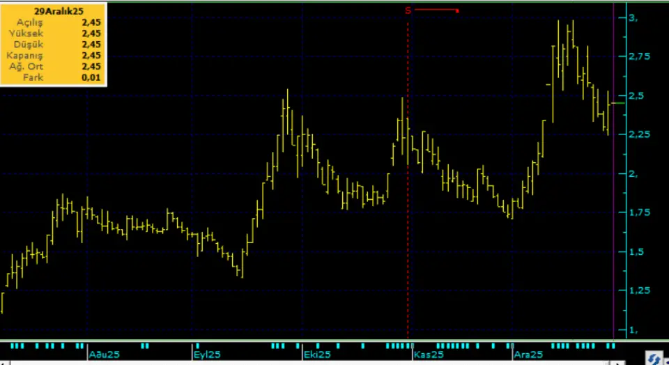Click the scrollbar right arrow button
The height and width of the screenshot is (365, 669).
click(x=617, y=362)
